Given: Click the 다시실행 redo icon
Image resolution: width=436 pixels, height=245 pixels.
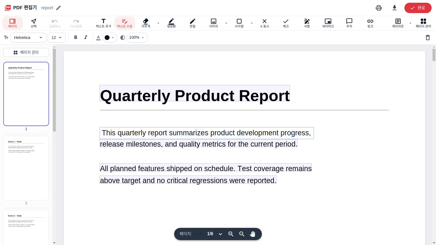Looking at the screenshot, I should point(76,23).
